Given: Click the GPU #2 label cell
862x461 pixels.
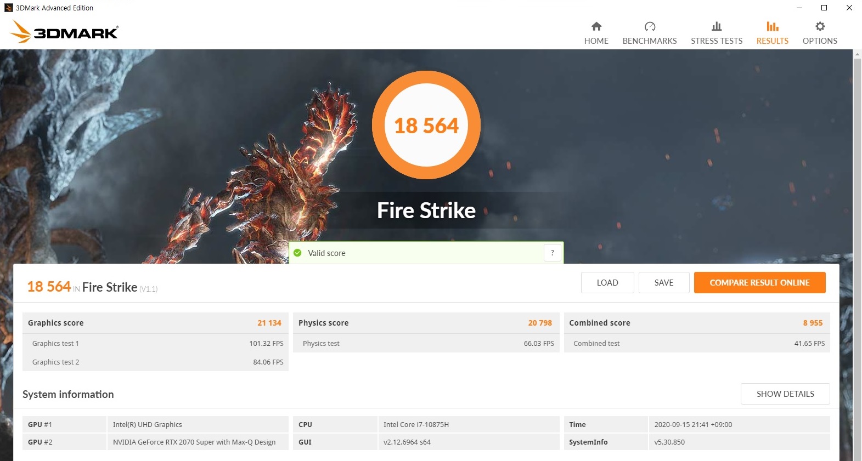Looking at the screenshot, I should click(64, 442).
